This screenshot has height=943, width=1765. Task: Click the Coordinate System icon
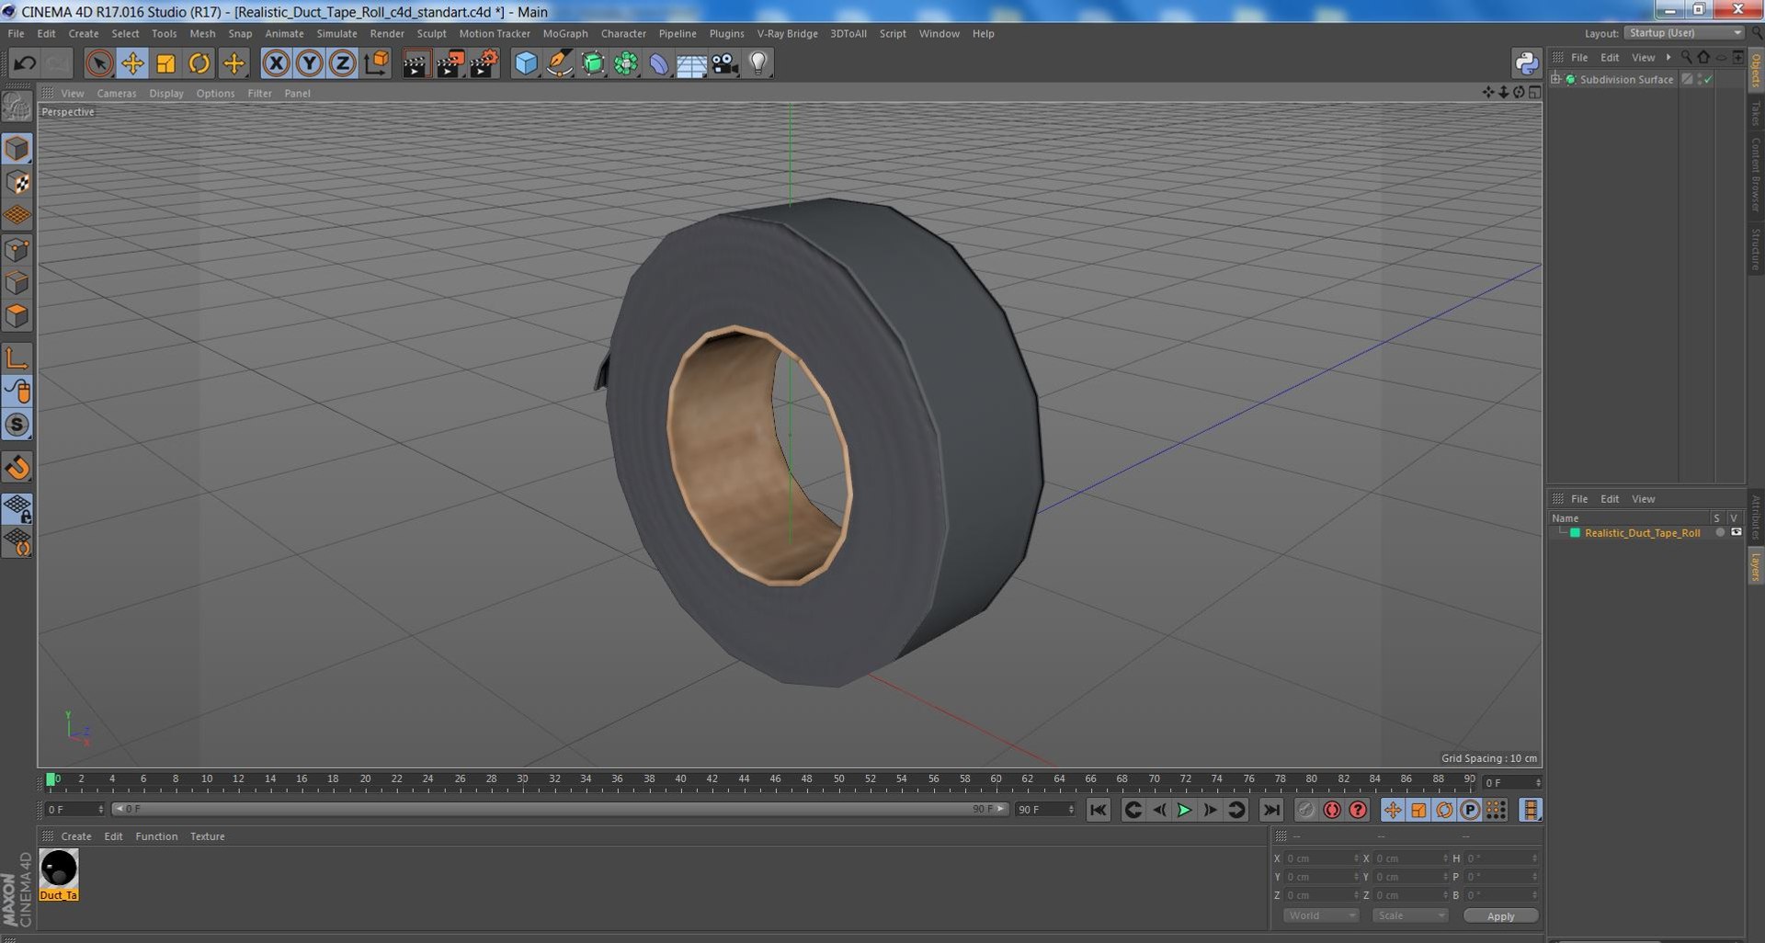tap(376, 63)
